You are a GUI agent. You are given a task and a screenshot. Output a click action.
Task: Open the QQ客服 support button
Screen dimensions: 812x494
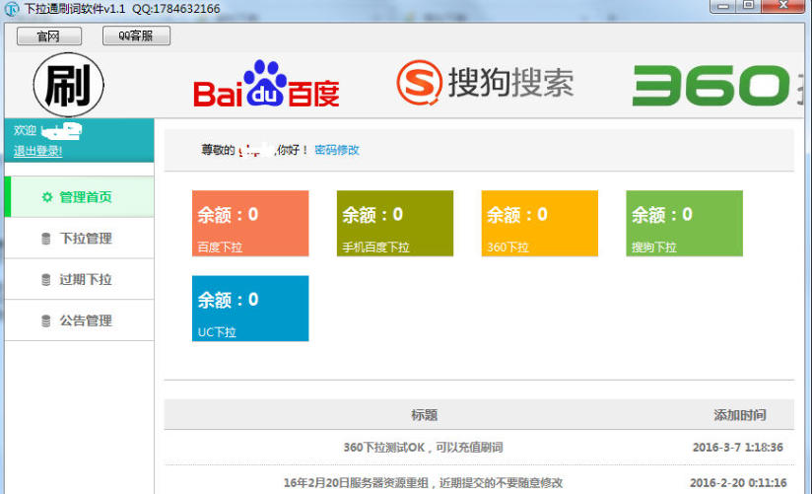pos(136,35)
